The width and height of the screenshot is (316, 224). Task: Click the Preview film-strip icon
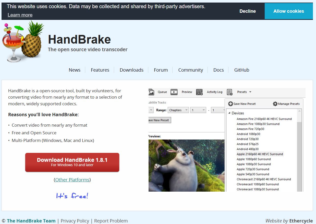174,92
